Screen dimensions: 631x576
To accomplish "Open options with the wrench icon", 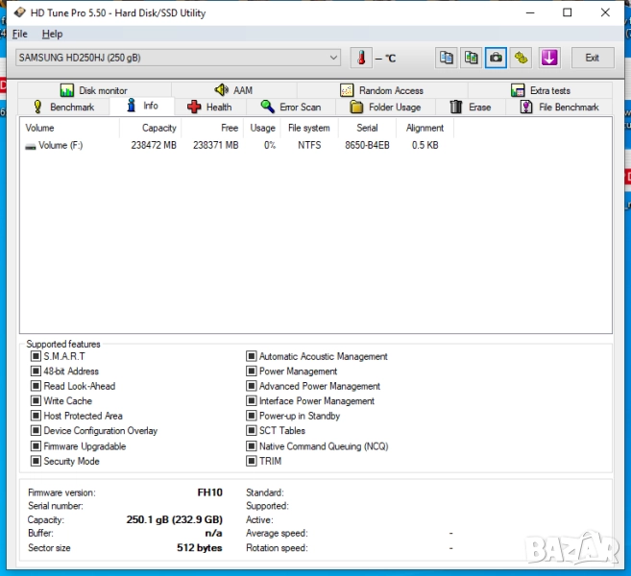I will click(x=521, y=58).
